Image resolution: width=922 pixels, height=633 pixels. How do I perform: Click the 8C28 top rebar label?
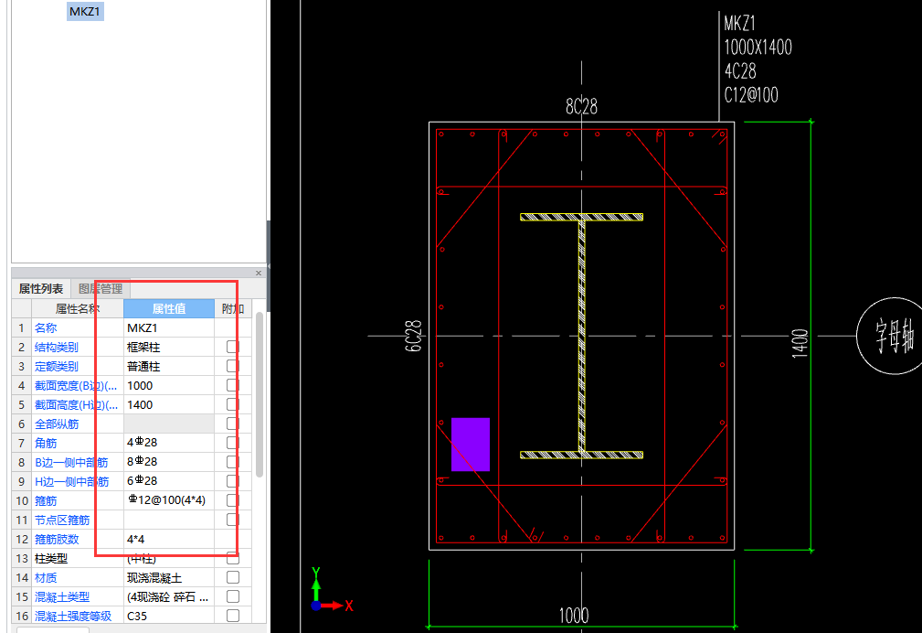(581, 107)
